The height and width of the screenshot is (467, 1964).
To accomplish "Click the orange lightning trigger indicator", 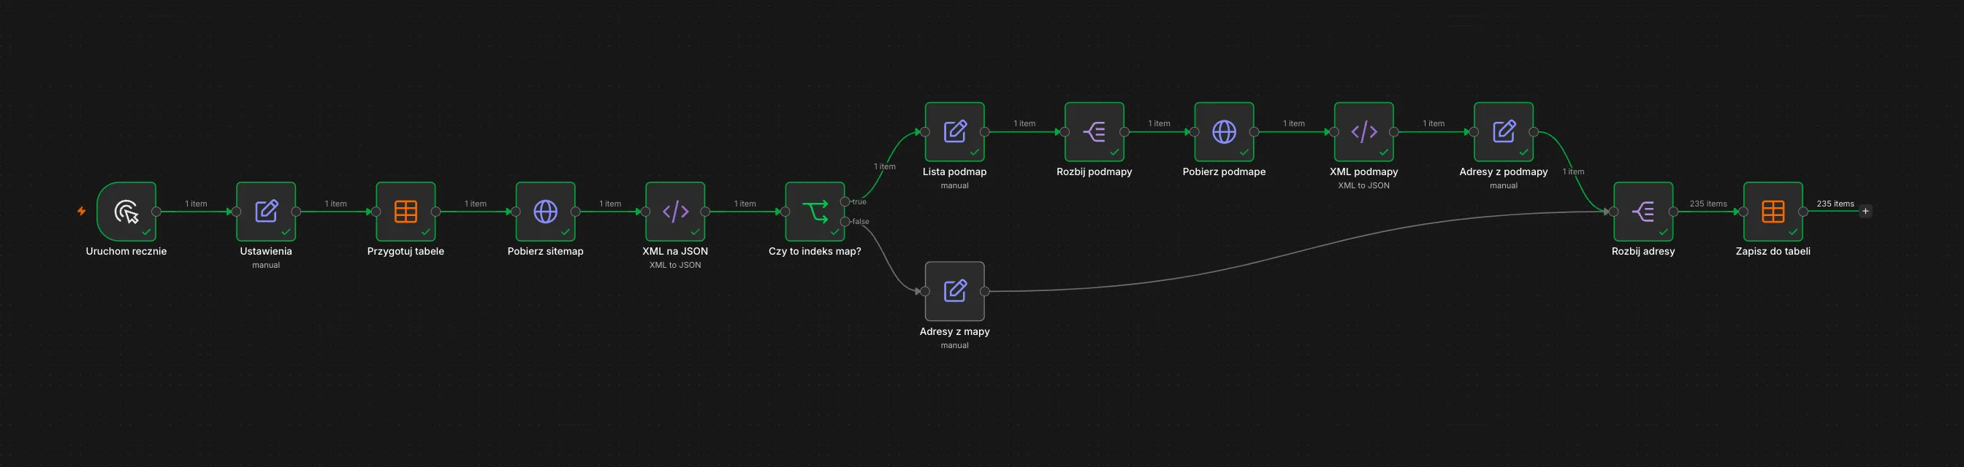I will pyautogui.click(x=82, y=211).
